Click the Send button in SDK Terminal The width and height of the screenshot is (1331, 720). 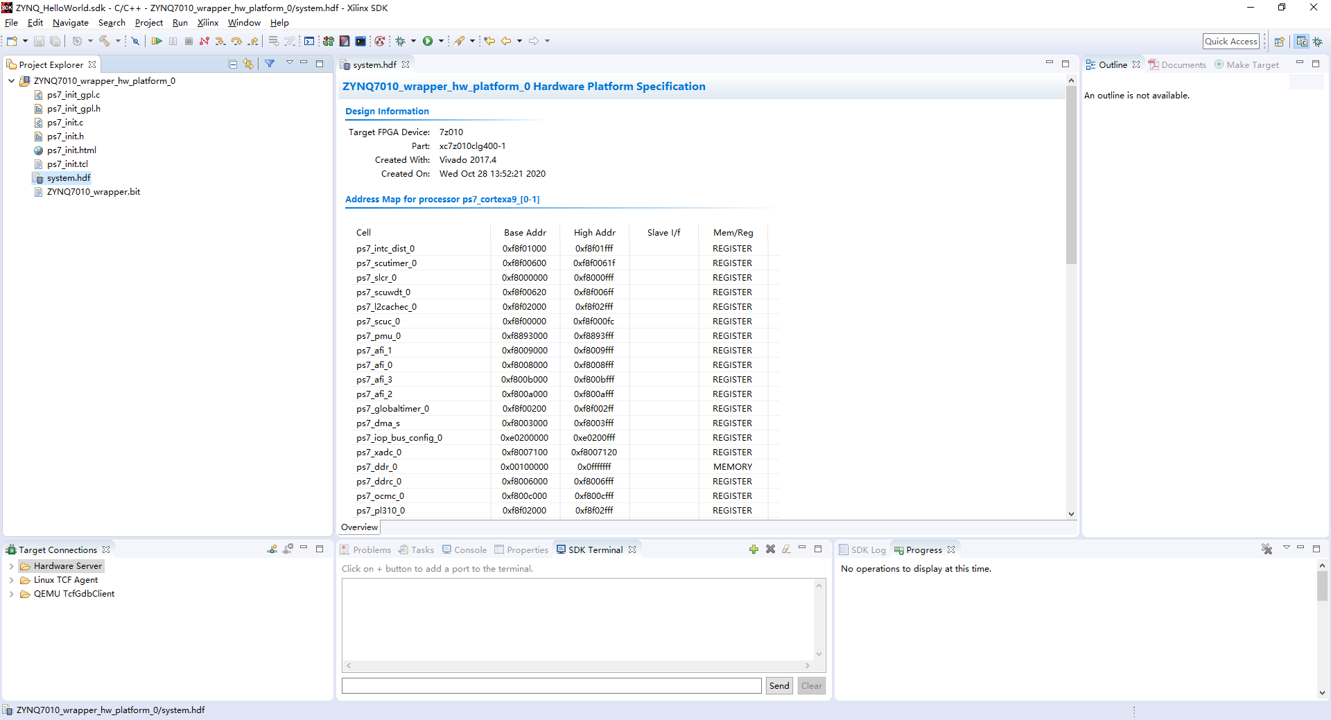click(779, 686)
